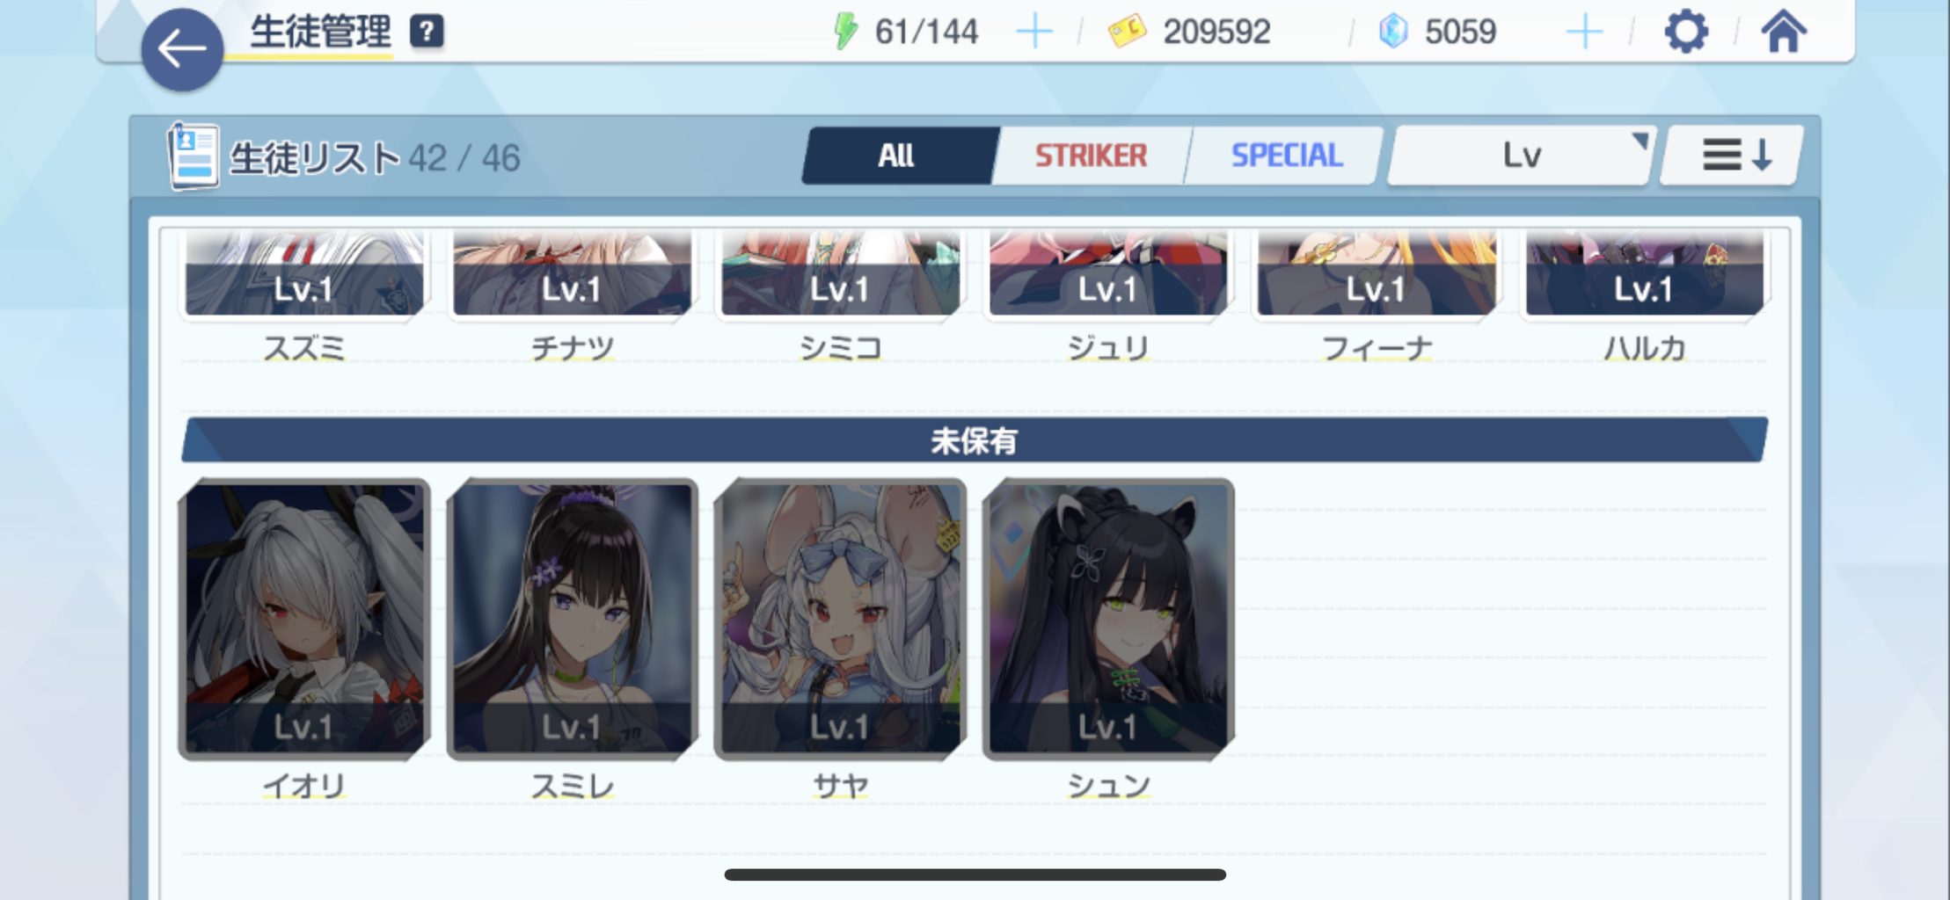Return to the home screen icon
This screenshot has width=1950, height=900.
1784,32
